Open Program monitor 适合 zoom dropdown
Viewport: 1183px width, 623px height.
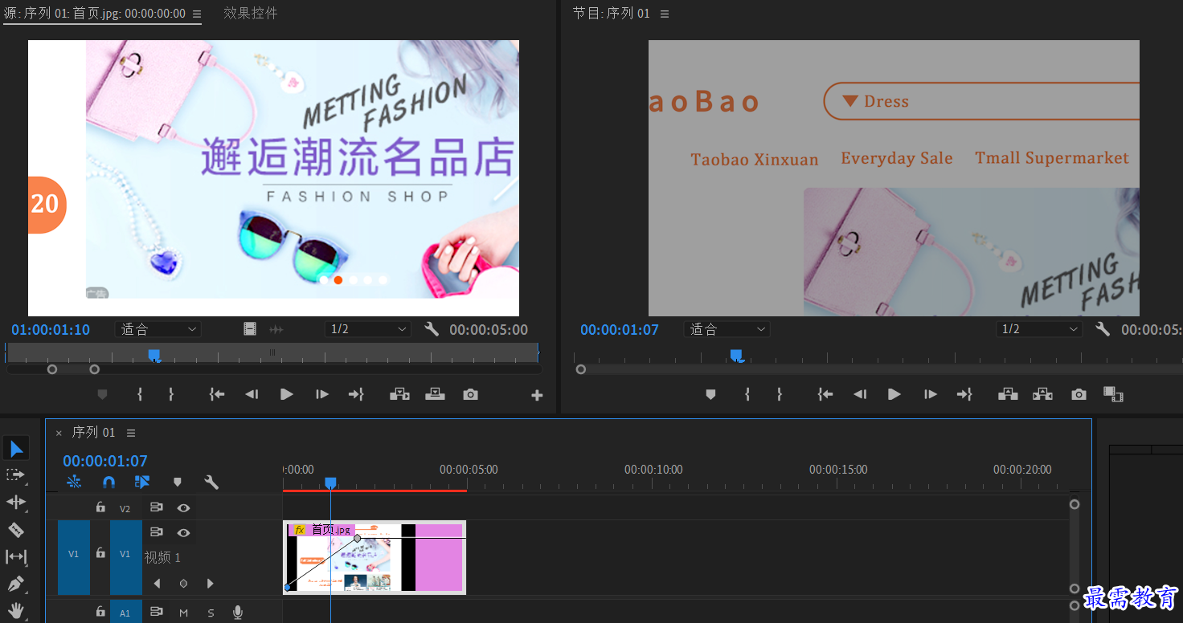point(727,329)
